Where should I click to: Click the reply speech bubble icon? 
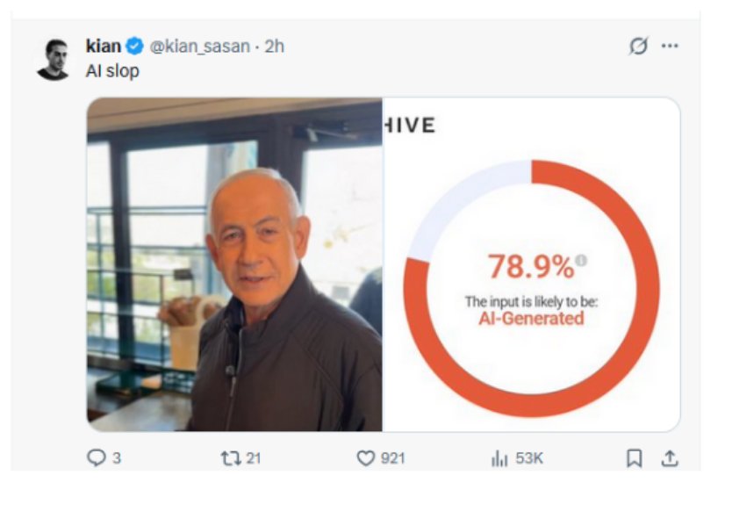coord(97,458)
